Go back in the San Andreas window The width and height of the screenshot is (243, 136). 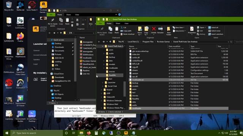[x=99, y=42]
